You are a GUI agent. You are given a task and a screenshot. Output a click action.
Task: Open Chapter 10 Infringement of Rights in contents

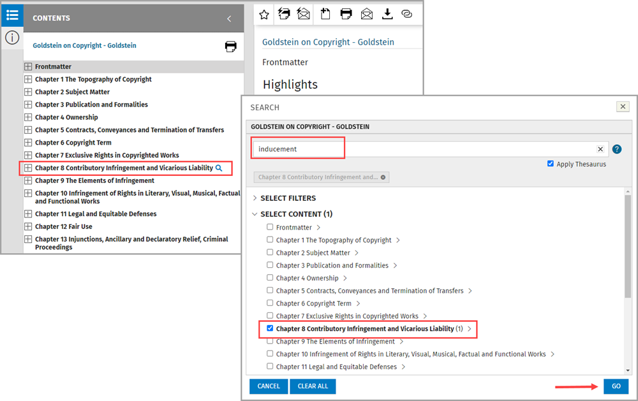(138, 197)
